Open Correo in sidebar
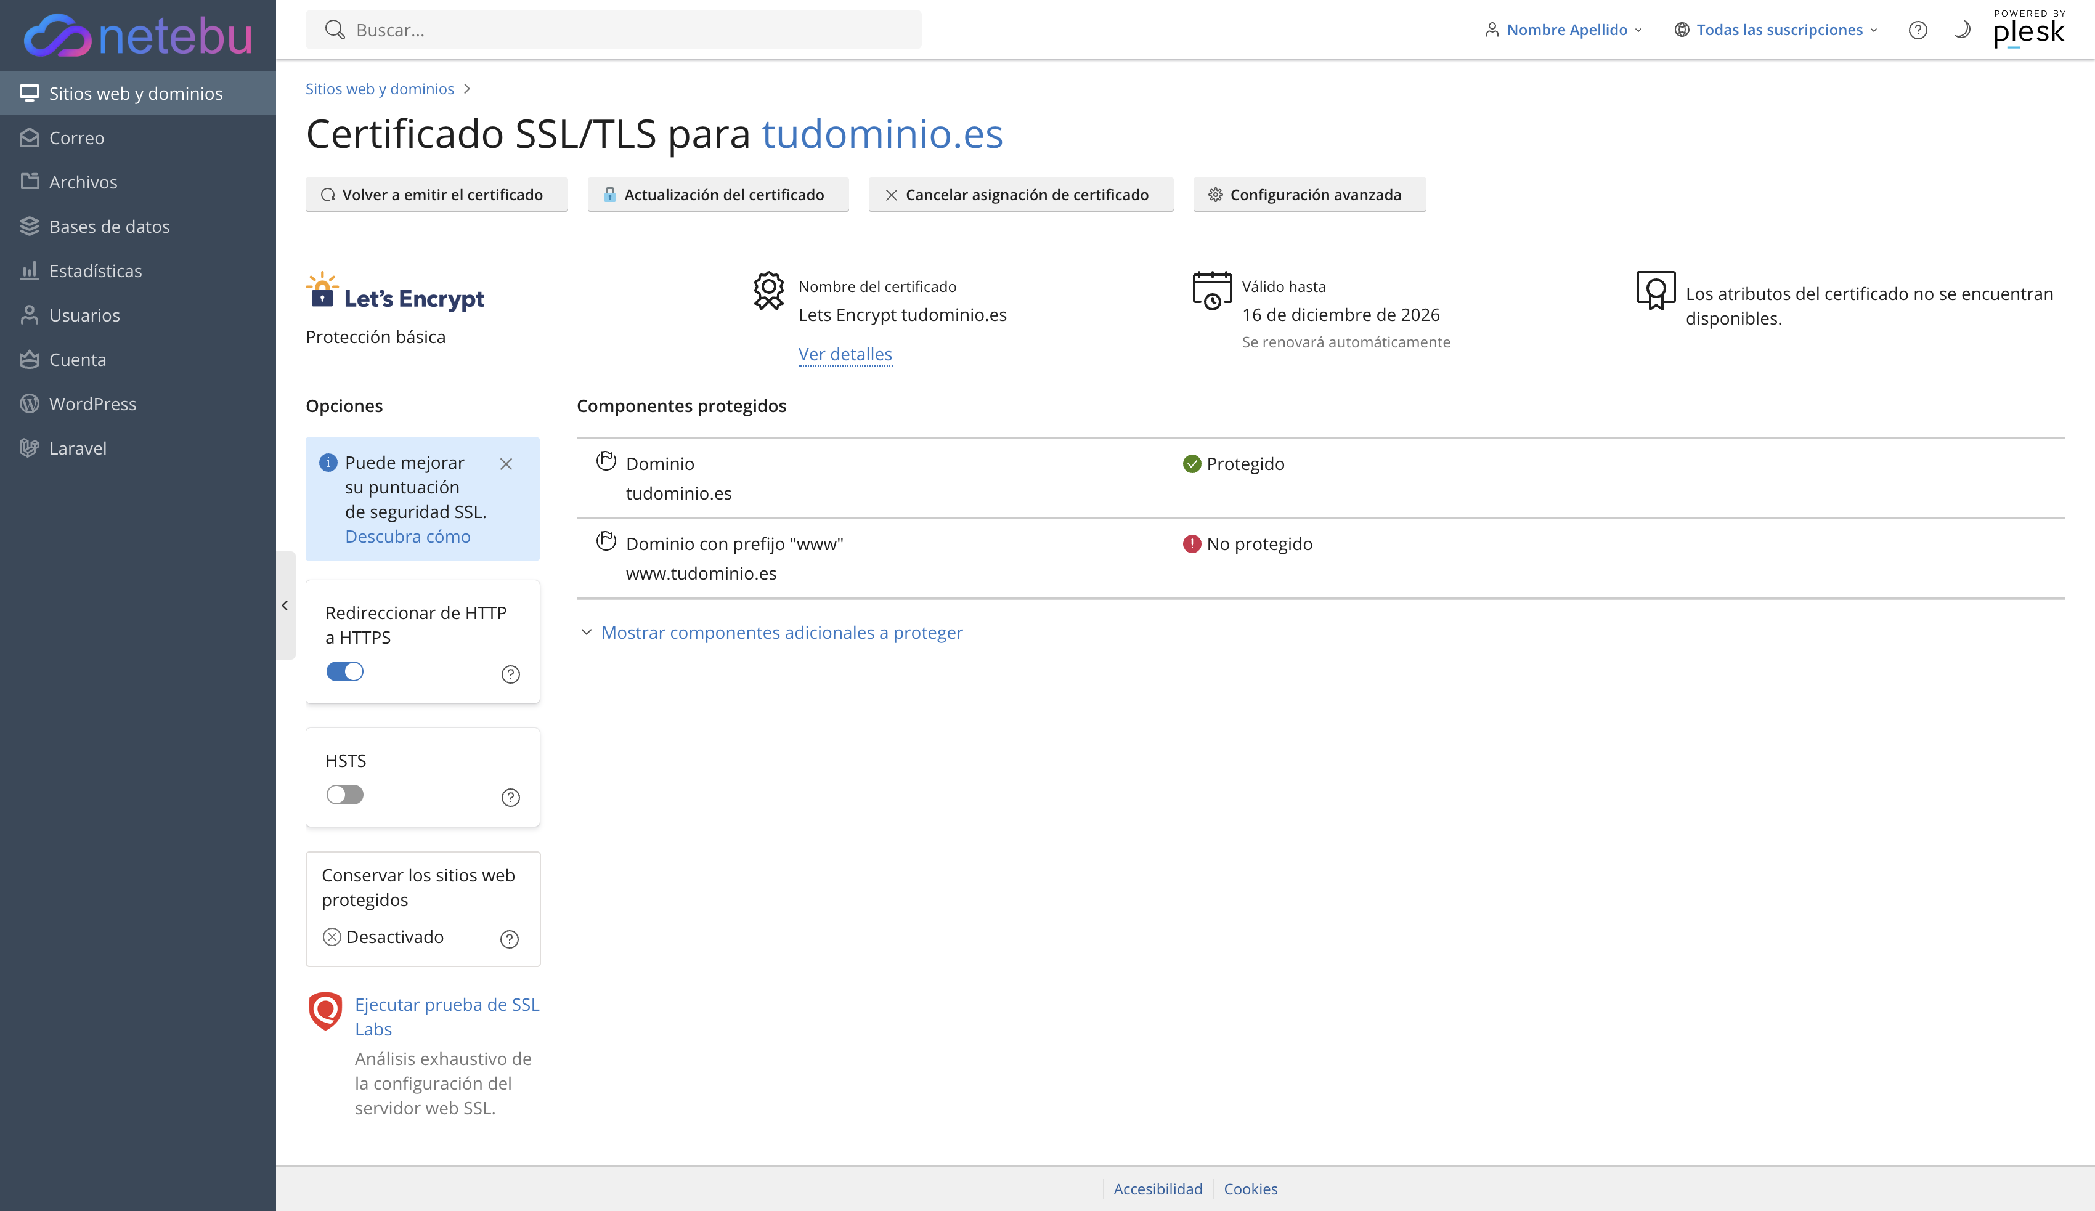Screen dimensions: 2095x1211 (138, 137)
